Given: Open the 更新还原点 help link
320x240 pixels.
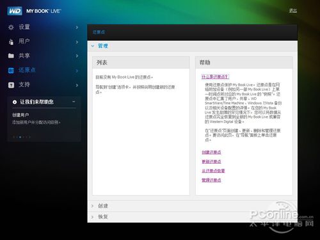Looking at the screenshot, I should [x=211, y=161].
